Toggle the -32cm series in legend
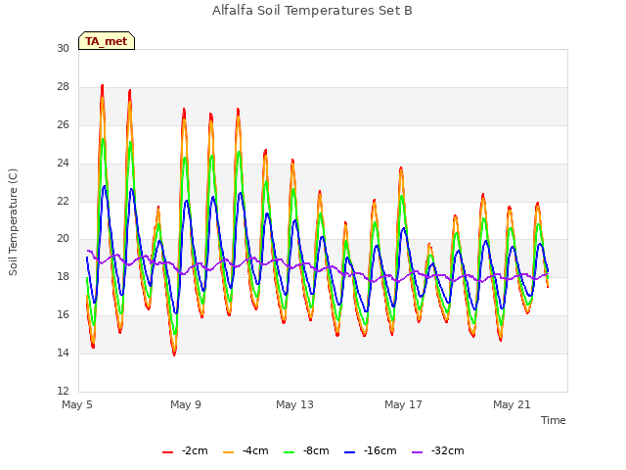 pyautogui.click(x=438, y=451)
